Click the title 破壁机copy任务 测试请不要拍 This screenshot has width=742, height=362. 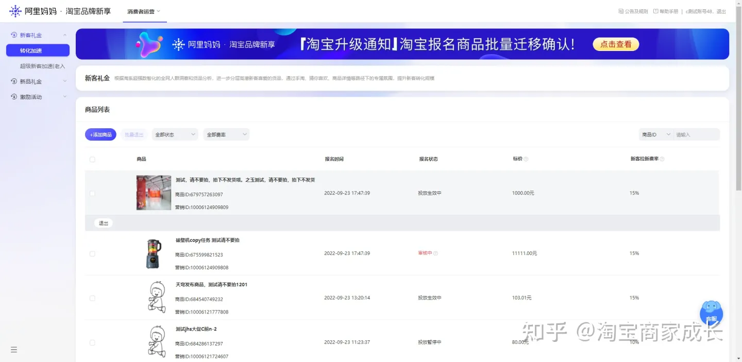click(x=207, y=240)
